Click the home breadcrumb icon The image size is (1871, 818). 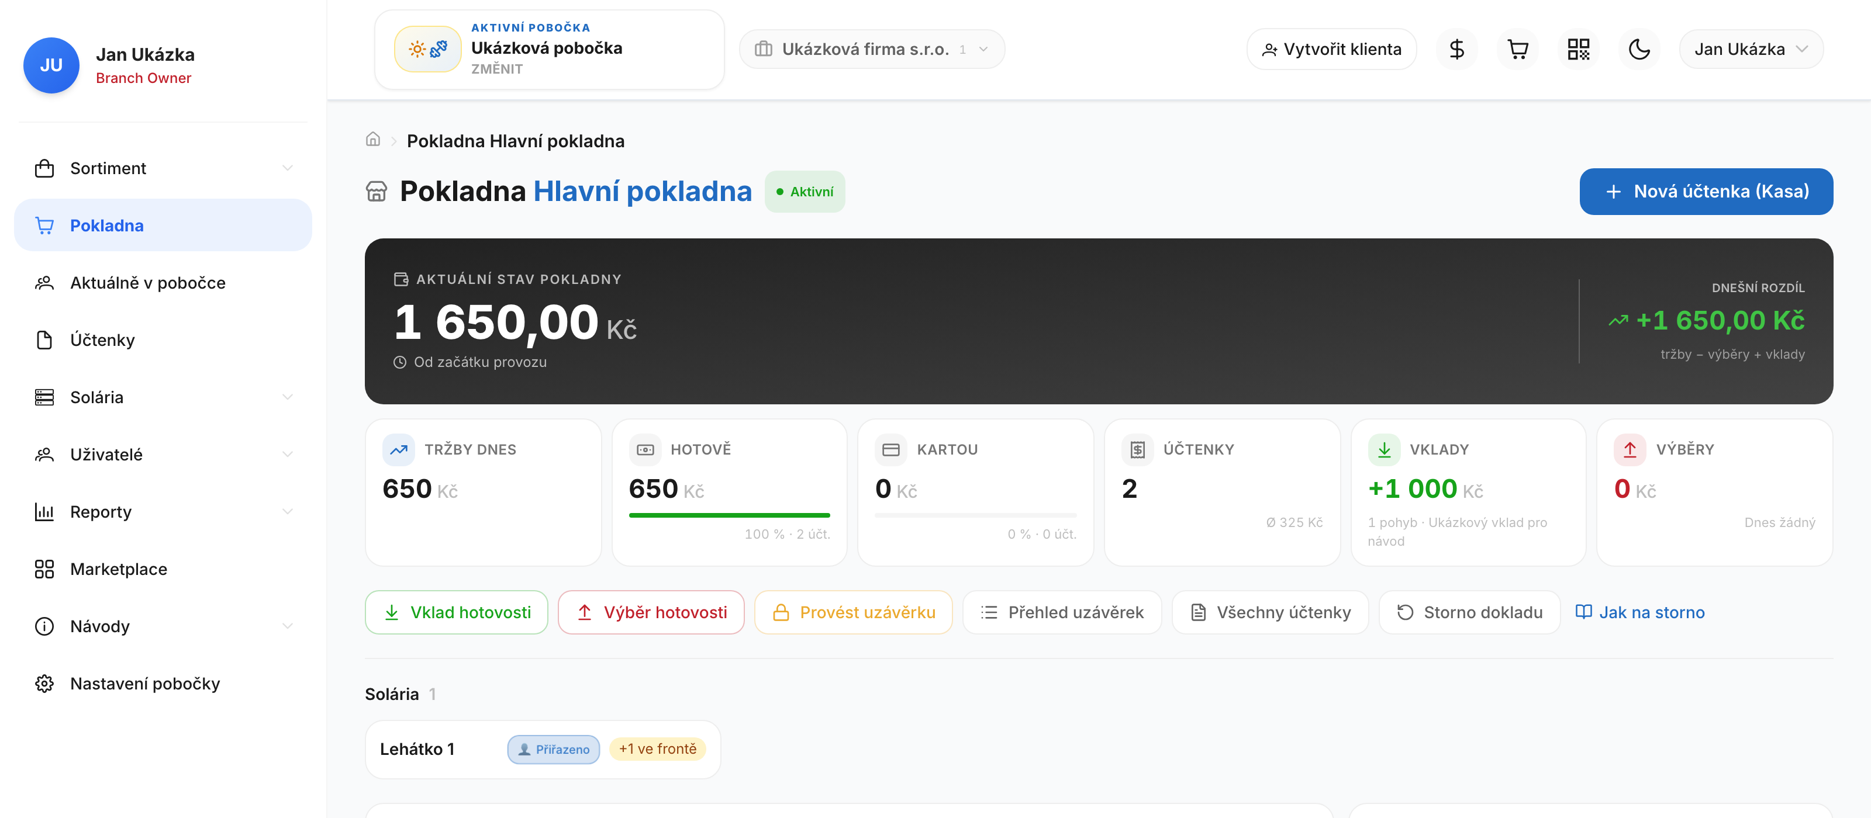coord(372,140)
